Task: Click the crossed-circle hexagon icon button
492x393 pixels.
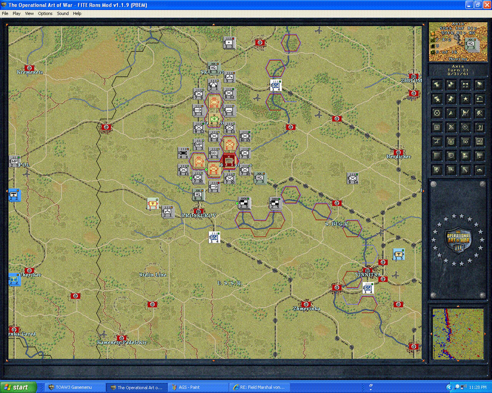Action: pyautogui.click(x=437, y=113)
